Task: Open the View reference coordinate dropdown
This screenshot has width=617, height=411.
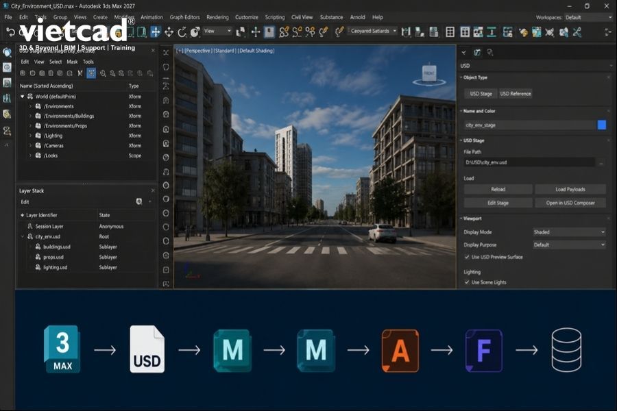Action: pos(217,31)
